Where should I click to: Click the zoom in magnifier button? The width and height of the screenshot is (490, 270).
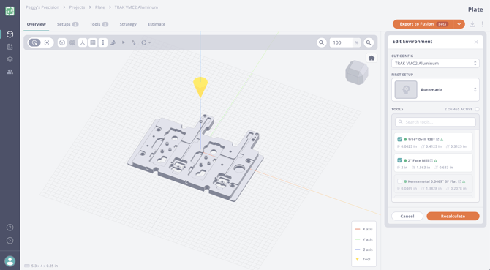click(x=369, y=42)
